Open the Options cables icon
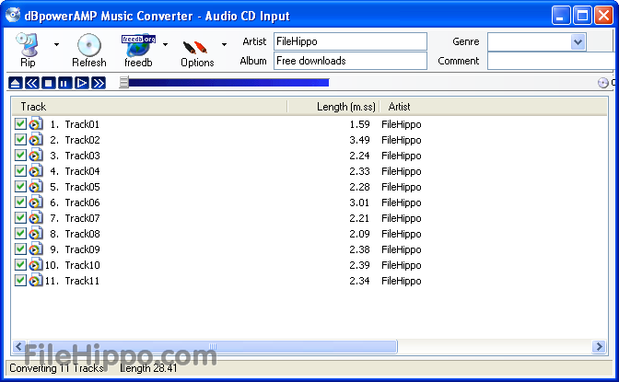Screen dimensions: 619x382 coord(195,47)
